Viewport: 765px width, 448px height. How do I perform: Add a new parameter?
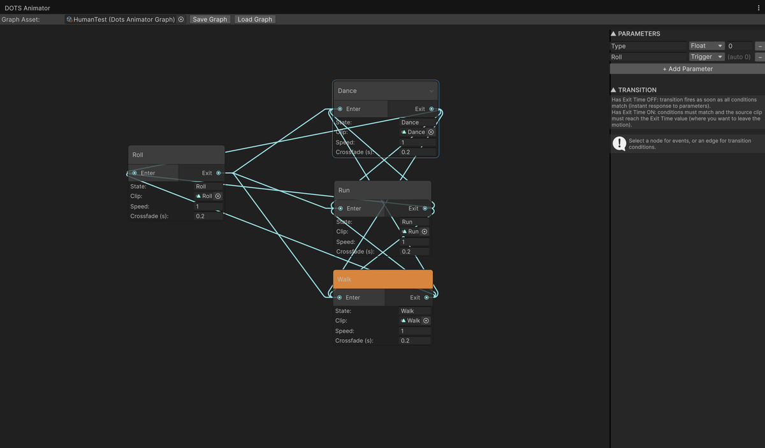(687, 69)
